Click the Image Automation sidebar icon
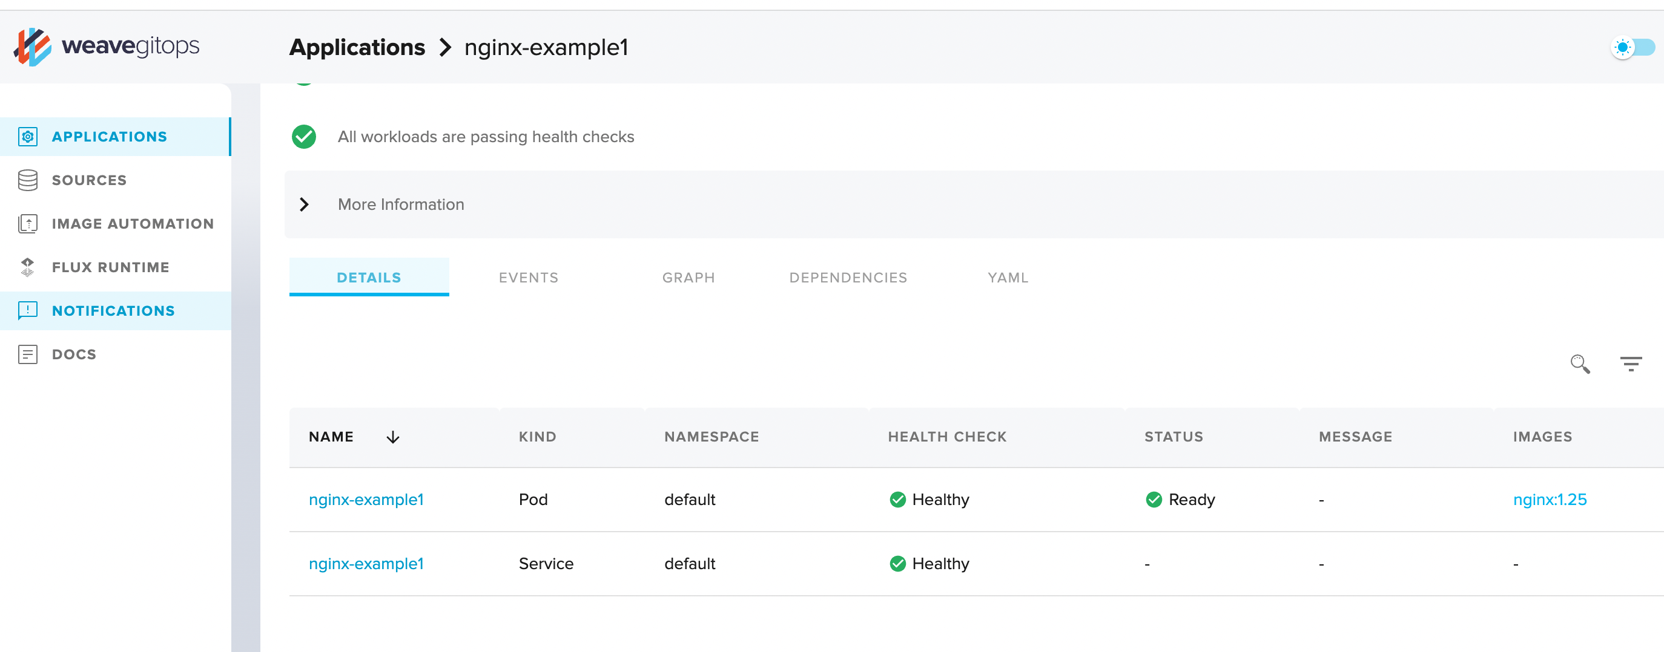 point(28,224)
